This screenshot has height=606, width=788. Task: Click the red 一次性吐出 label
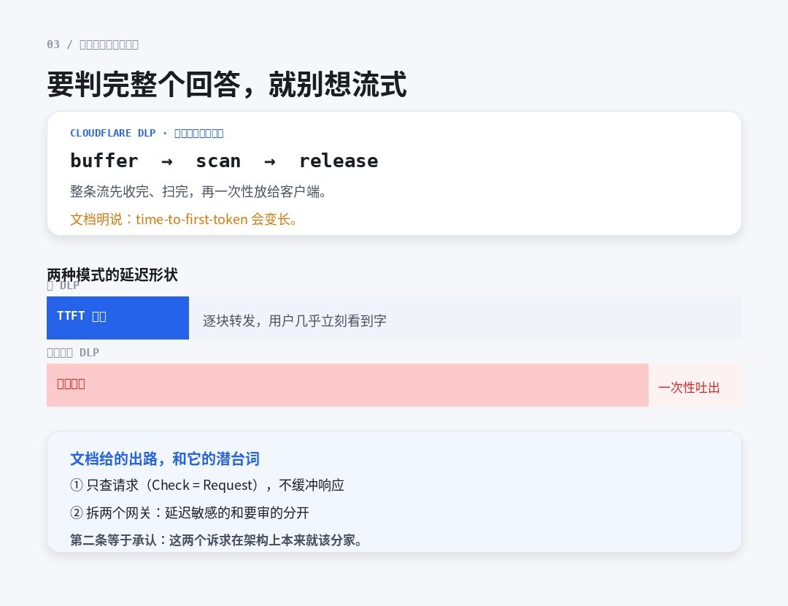click(689, 388)
